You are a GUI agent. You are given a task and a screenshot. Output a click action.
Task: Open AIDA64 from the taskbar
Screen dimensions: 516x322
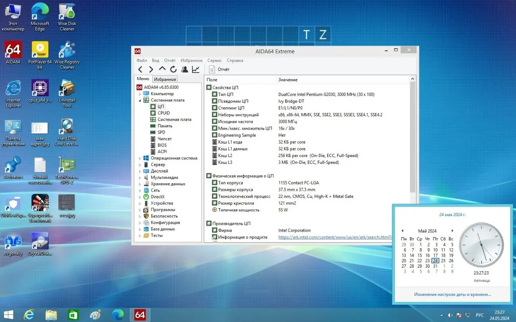point(140,314)
